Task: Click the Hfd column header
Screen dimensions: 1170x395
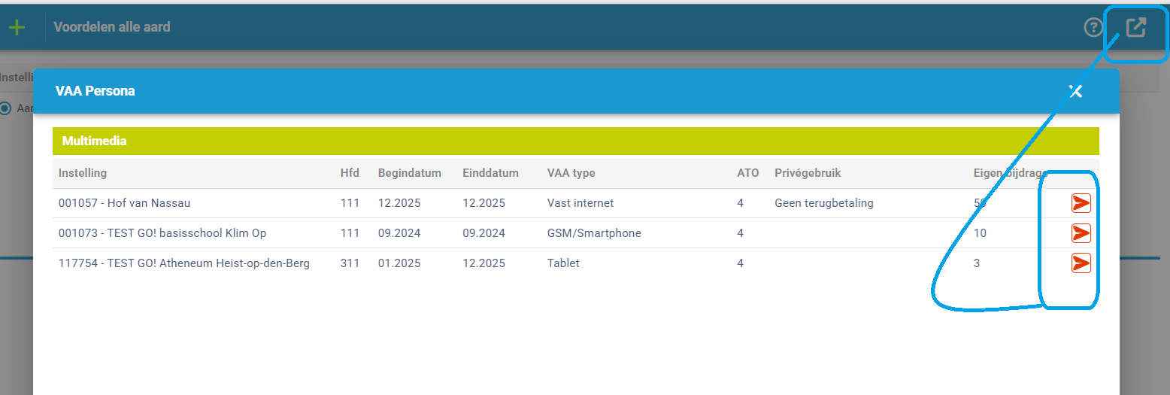Action: (x=350, y=173)
